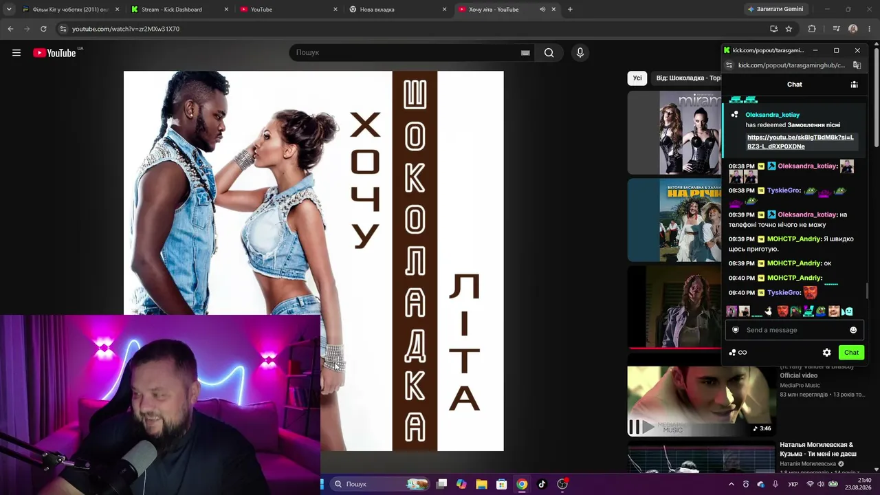Open the emoji picker in Kick chat
Image resolution: width=880 pixels, height=495 pixels.
tap(853, 330)
